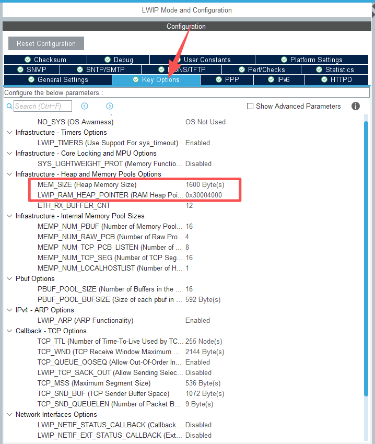Click the vertical scrollbar thumb
This screenshot has width=375, height=444.
[366, 259]
